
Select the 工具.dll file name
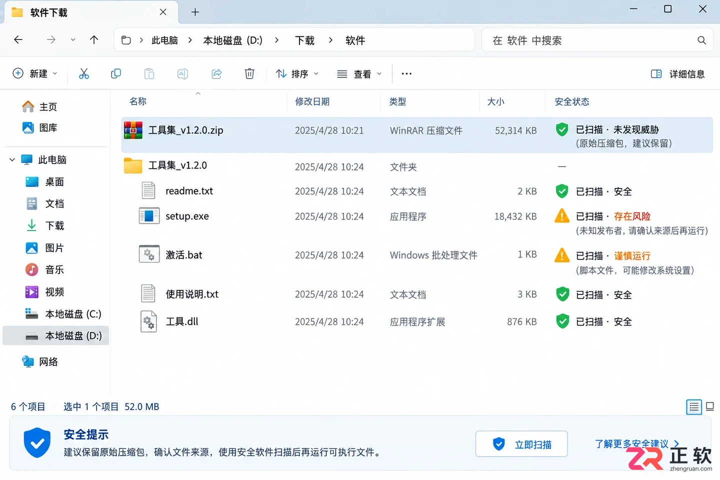coord(182,321)
